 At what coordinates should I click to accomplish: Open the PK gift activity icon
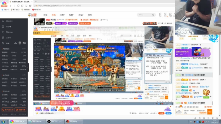pos(69,109)
